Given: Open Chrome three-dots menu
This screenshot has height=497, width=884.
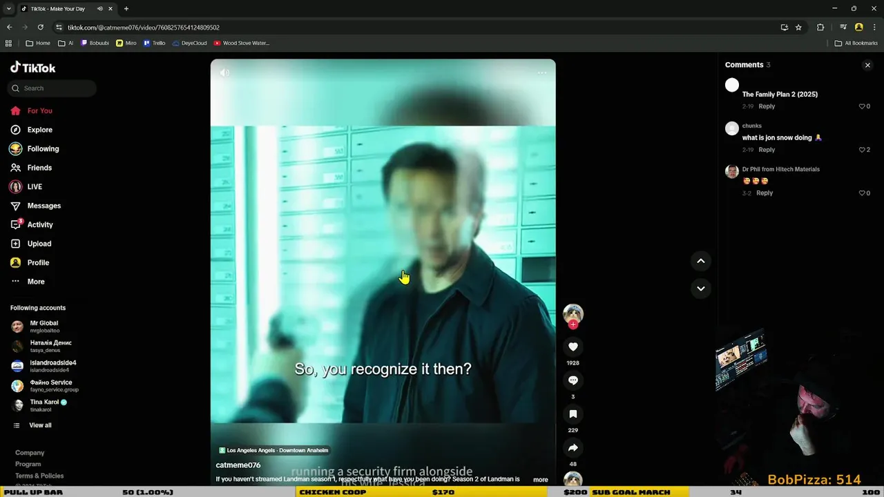Looking at the screenshot, I should click(874, 27).
